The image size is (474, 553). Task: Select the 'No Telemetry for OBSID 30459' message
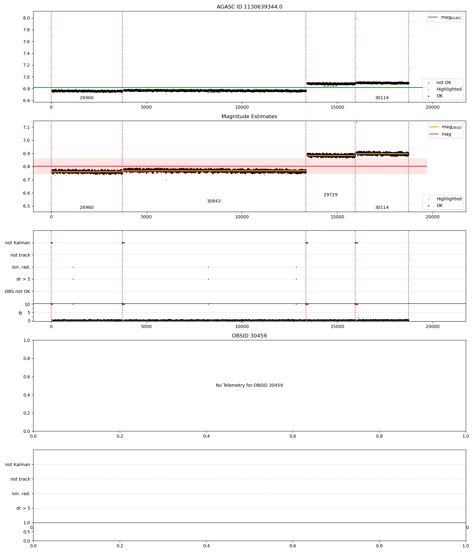[x=249, y=385]
